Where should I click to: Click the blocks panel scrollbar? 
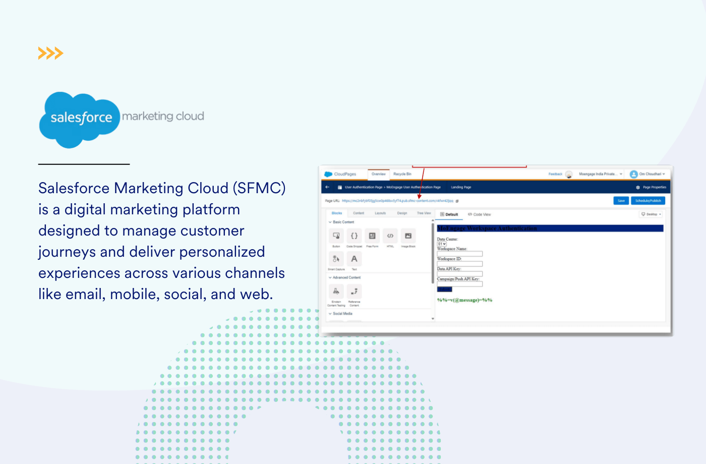coord(433,253)
